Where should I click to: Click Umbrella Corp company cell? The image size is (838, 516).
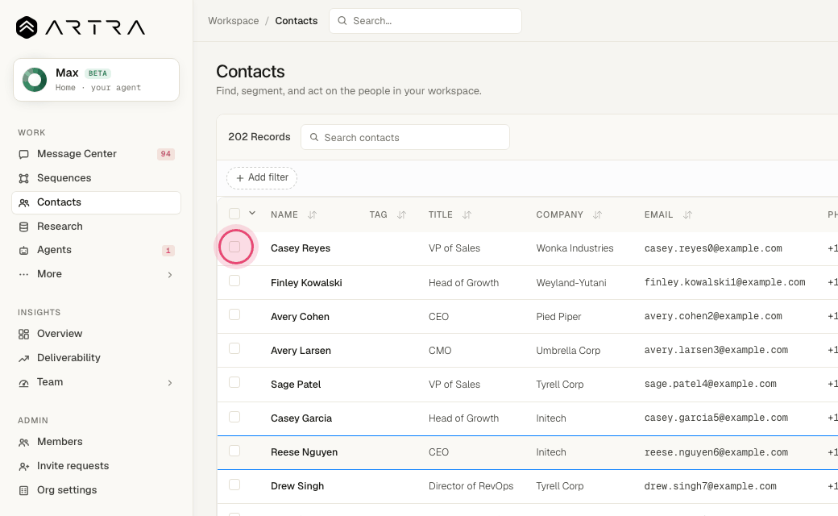[x=568, y=351]
